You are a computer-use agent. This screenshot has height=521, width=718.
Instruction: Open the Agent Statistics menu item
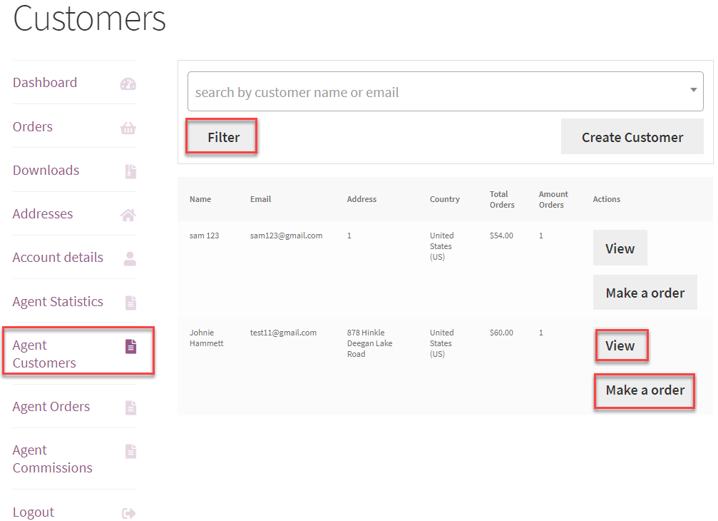(58, 302)
